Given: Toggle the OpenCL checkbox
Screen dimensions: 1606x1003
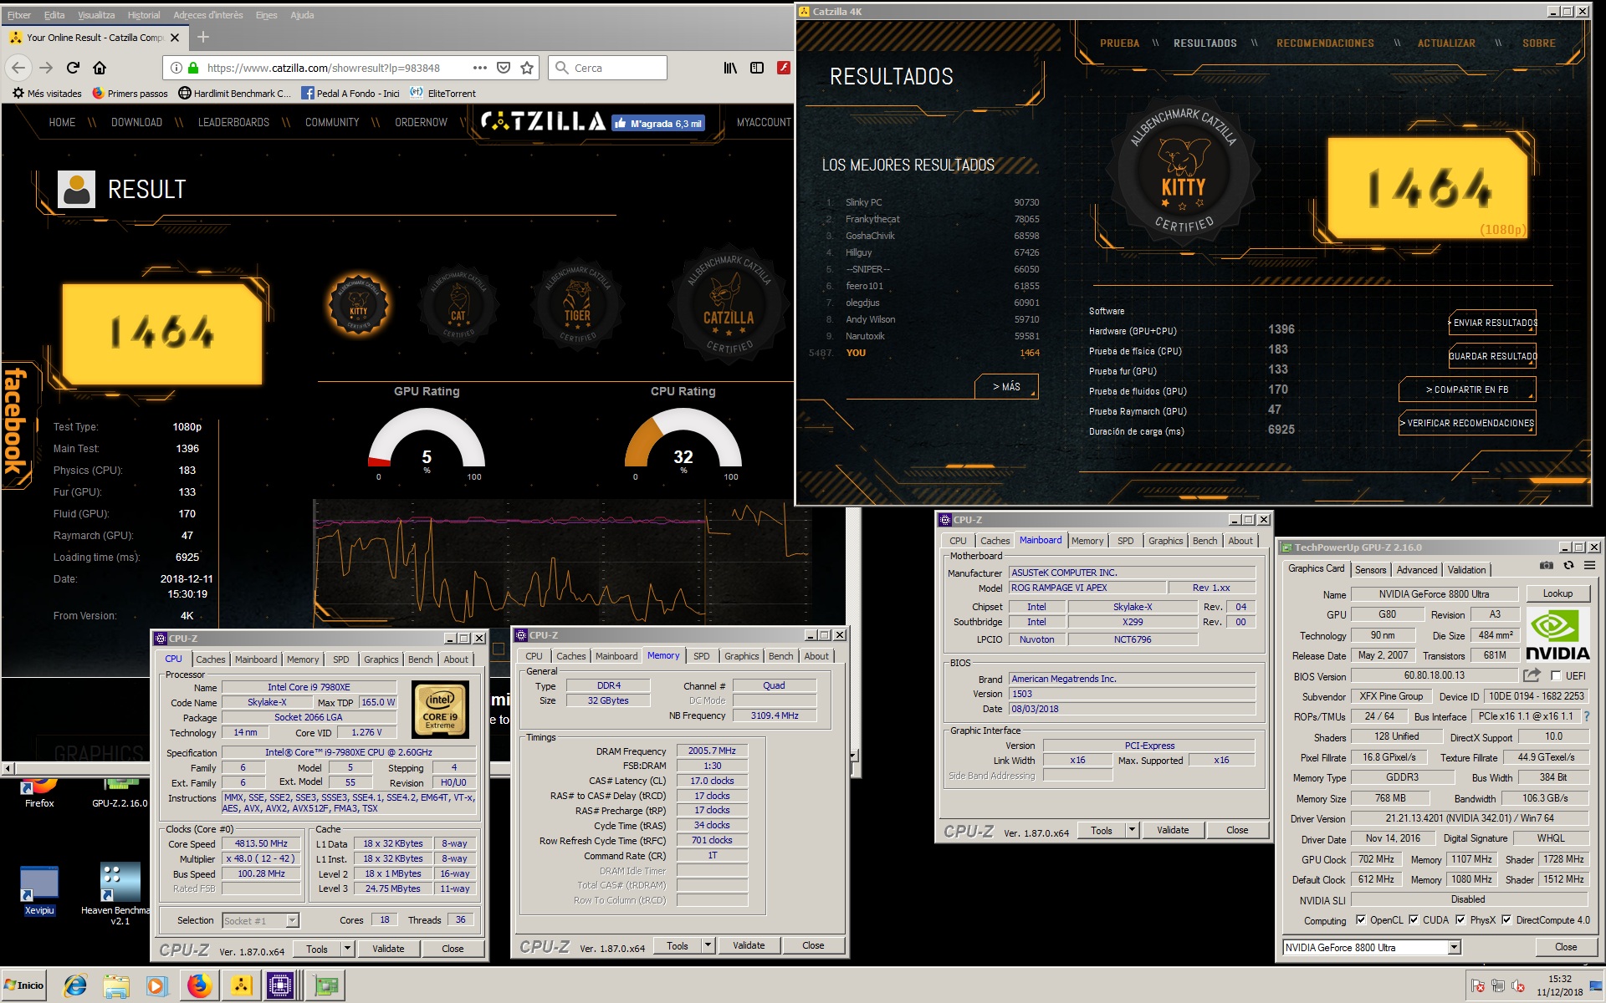Looking at the screenshot, I should coord(1361,920).
